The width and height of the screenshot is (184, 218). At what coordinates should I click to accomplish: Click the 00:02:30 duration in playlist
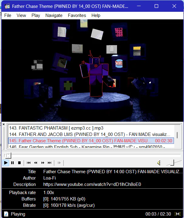[164, 141]
